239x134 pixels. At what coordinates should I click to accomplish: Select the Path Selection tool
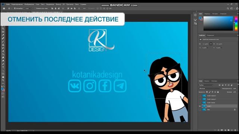(3, 70)
